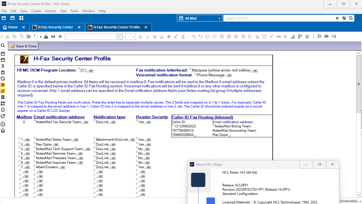This screenshot has width=362, height=204.
Task: Run the spell check icon
Action: 293,37
